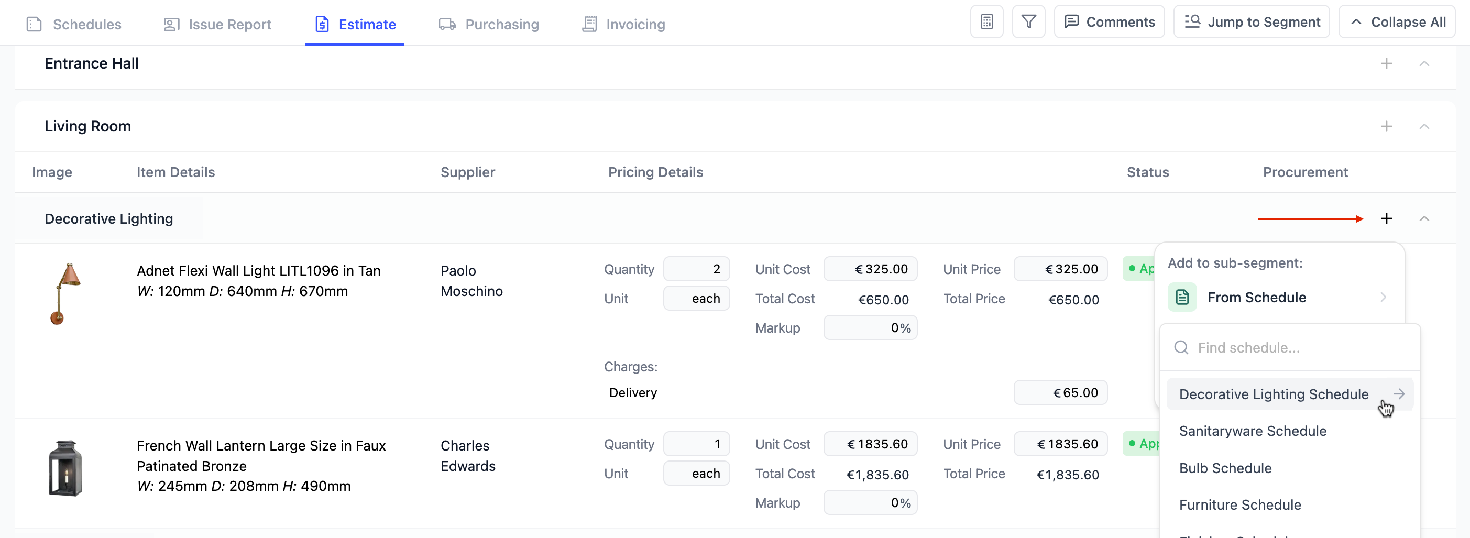The image size is (1470, 538).
Task: Choose From Schedule option
Action: click(1279, 297)
